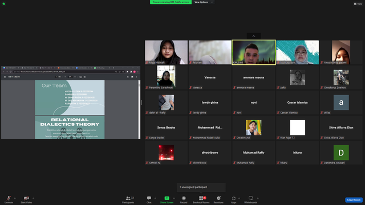Click the Relational Dialectics Theory slide
The image size is (365, 205).
click(70, 128)
